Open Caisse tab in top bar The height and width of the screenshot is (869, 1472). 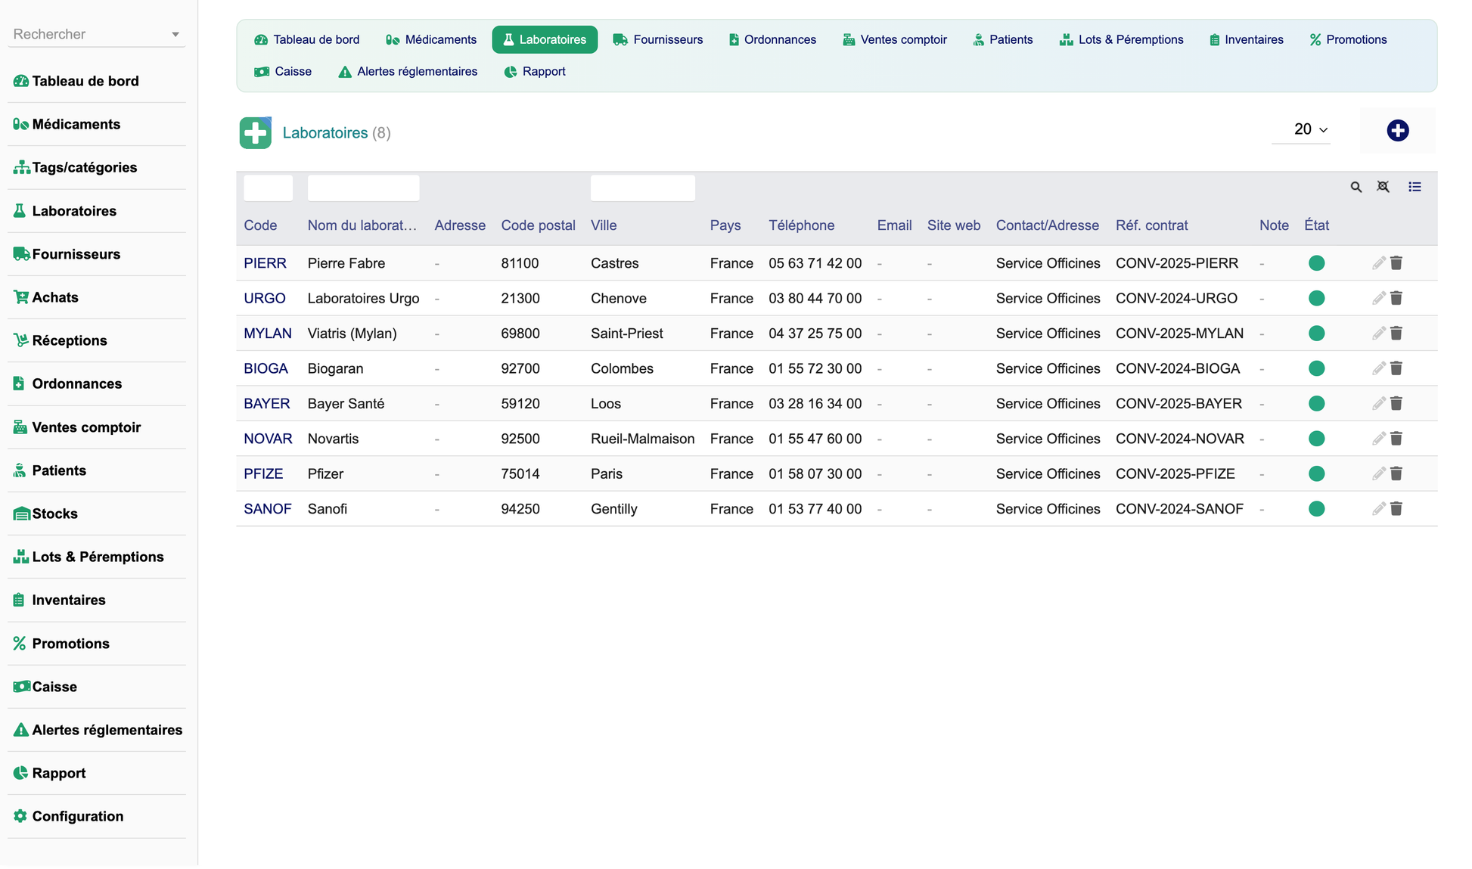[283, 71]
